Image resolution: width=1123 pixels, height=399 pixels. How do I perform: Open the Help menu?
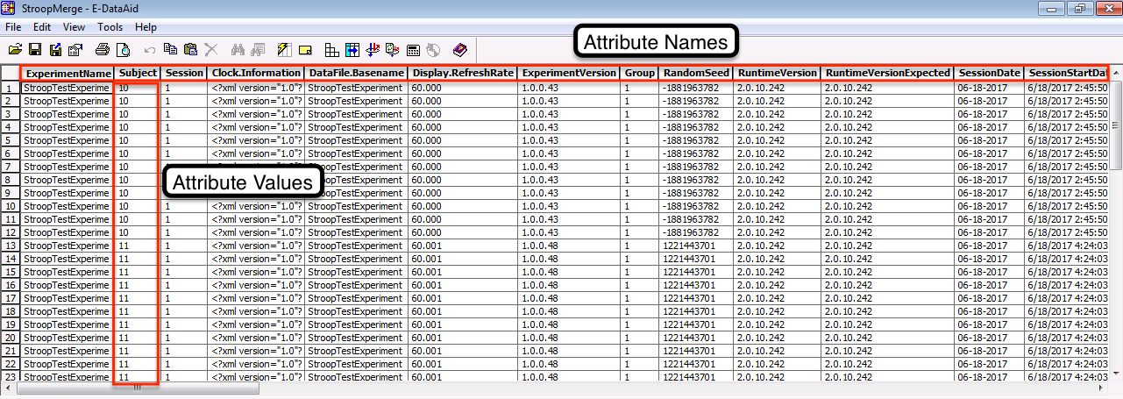(146, 27)
